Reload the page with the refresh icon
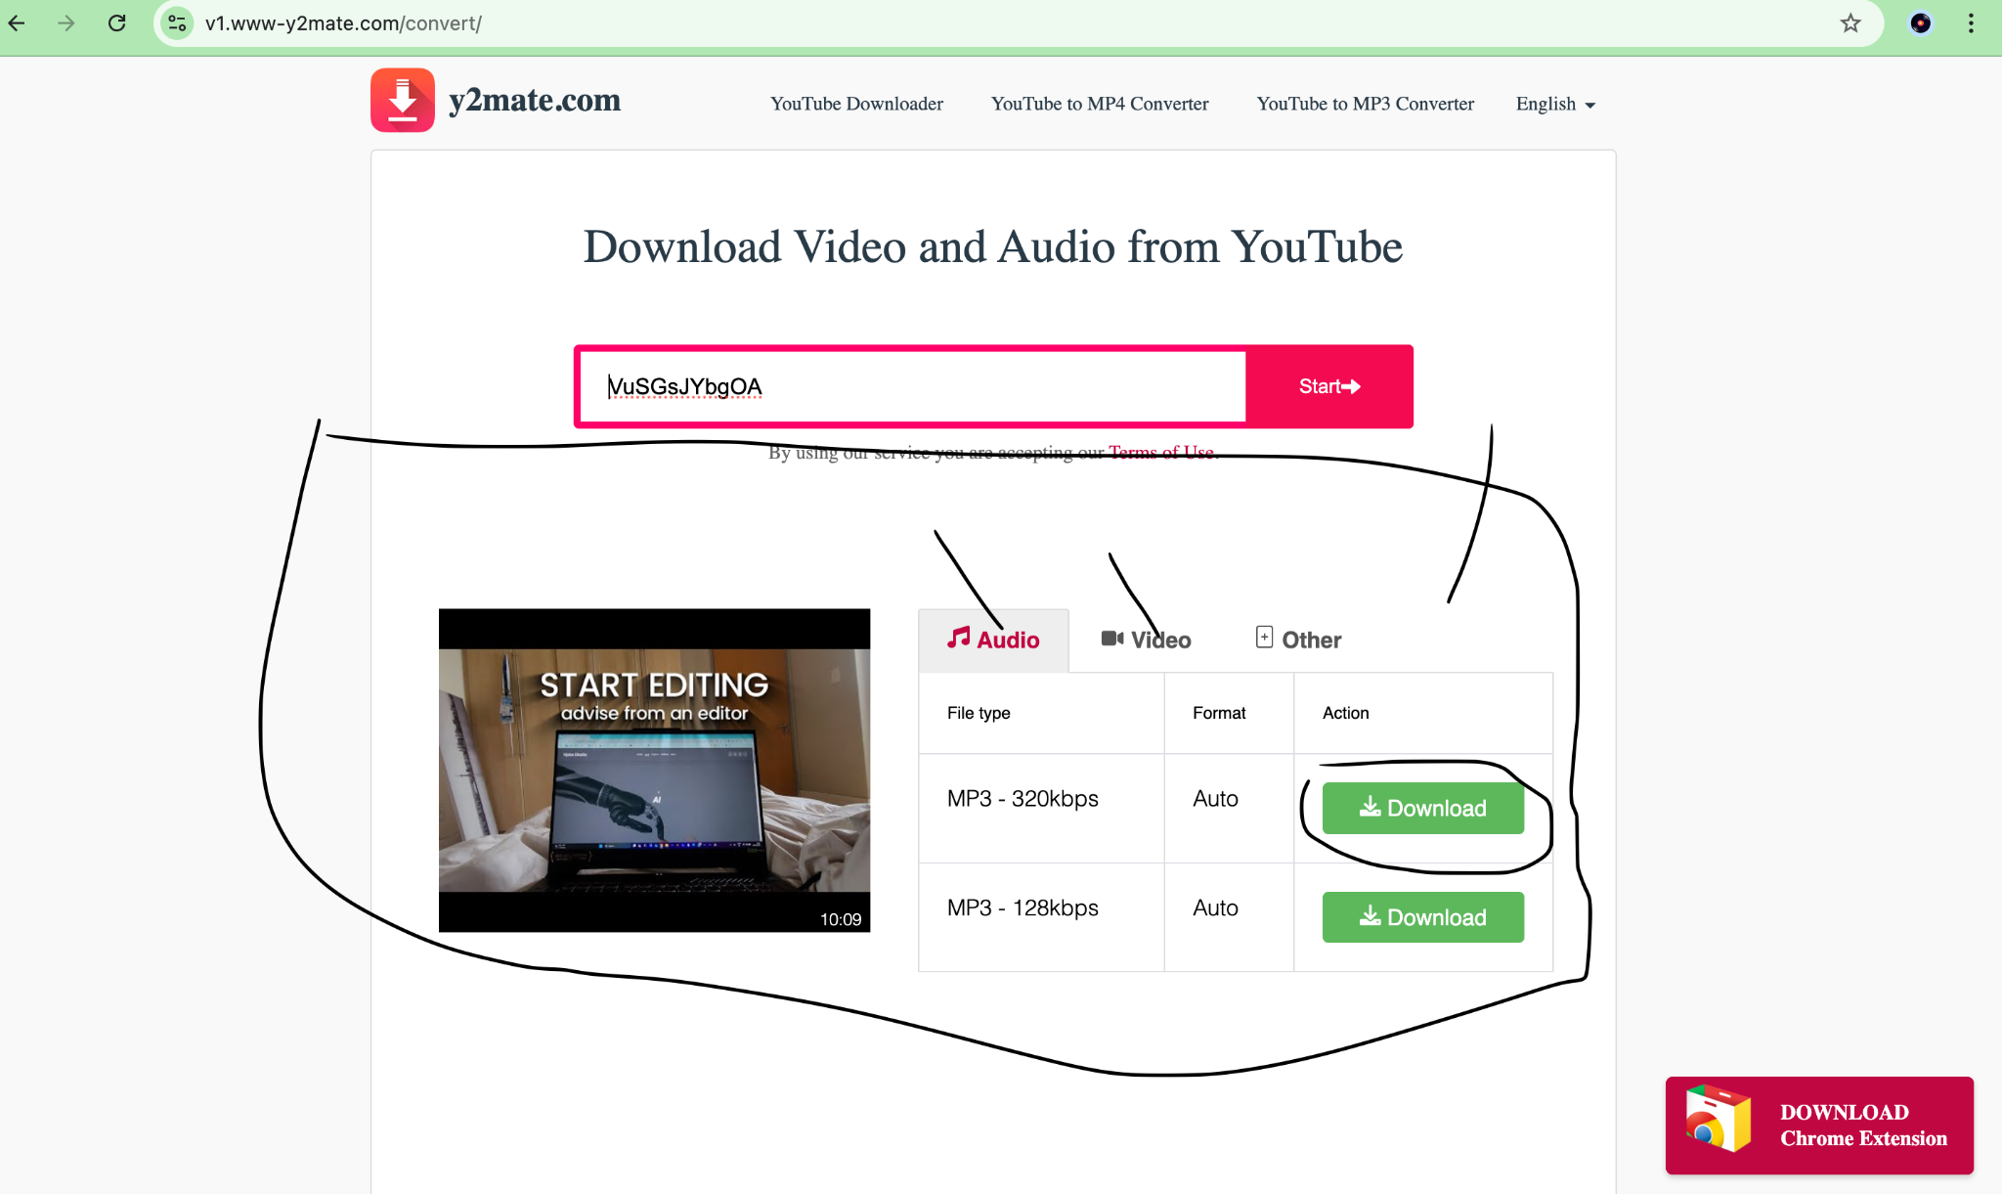 (117, 23)
